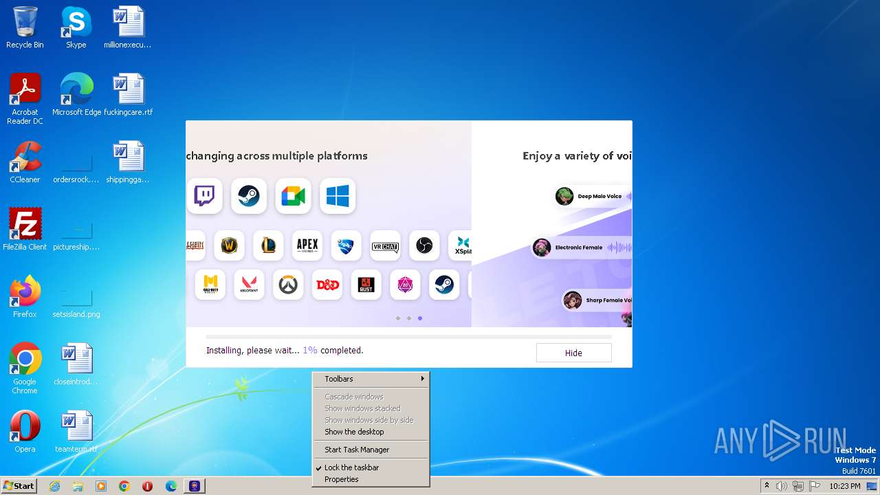This screenshot has width=880, height=495.
Task: Select the Skype desktop shortcut
Action: click(x=76, y=27)
